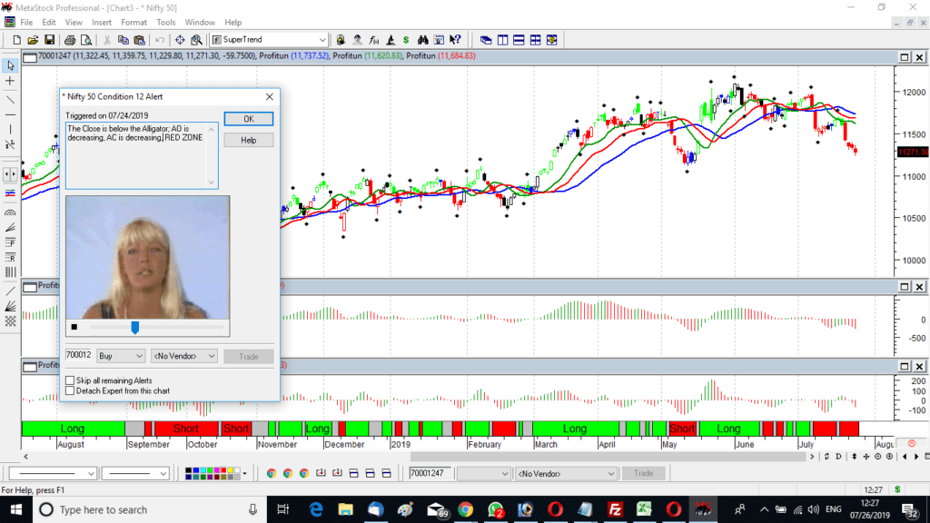Click the green dollar sign toolbar icon
This screenshot has width=930, height=523.
(x=406, y=40)
